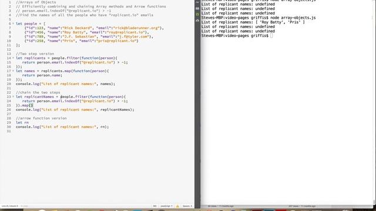
Task: Click line number 31 in gutter
Action: point(9,131)
